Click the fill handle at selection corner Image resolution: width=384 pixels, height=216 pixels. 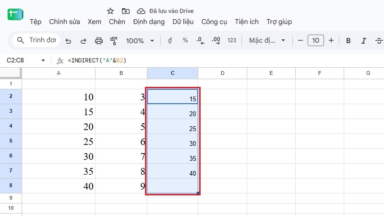(x=198, y=193)
